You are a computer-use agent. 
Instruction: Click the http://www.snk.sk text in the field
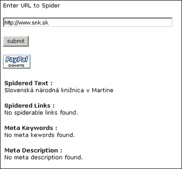point(26,23)
